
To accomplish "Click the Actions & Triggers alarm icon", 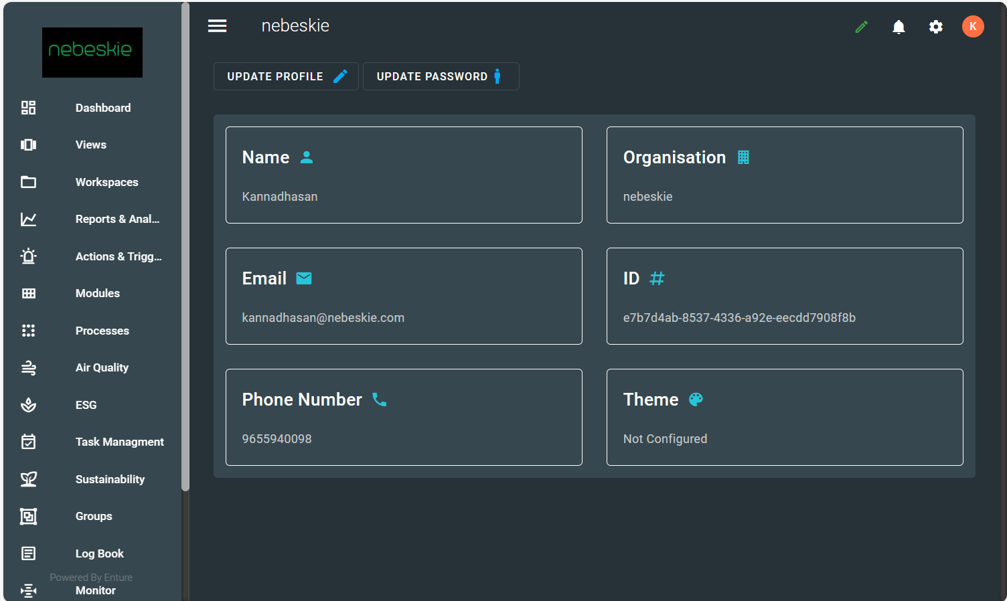I will (x=28, y=256).
